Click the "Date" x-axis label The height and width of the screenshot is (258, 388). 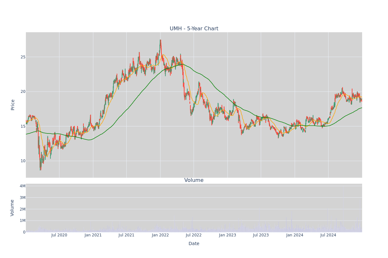pos(194,244)
